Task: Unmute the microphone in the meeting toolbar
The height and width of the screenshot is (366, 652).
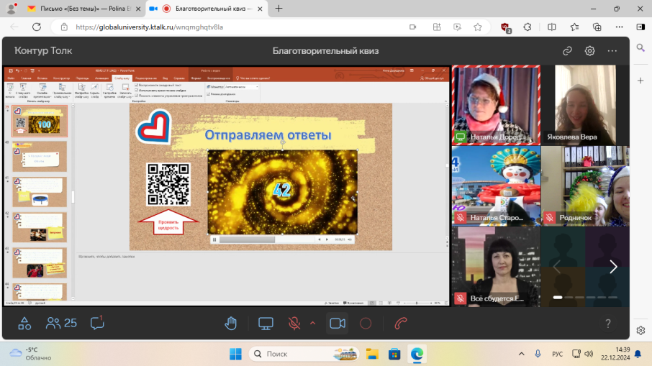Action: point(294,323)
